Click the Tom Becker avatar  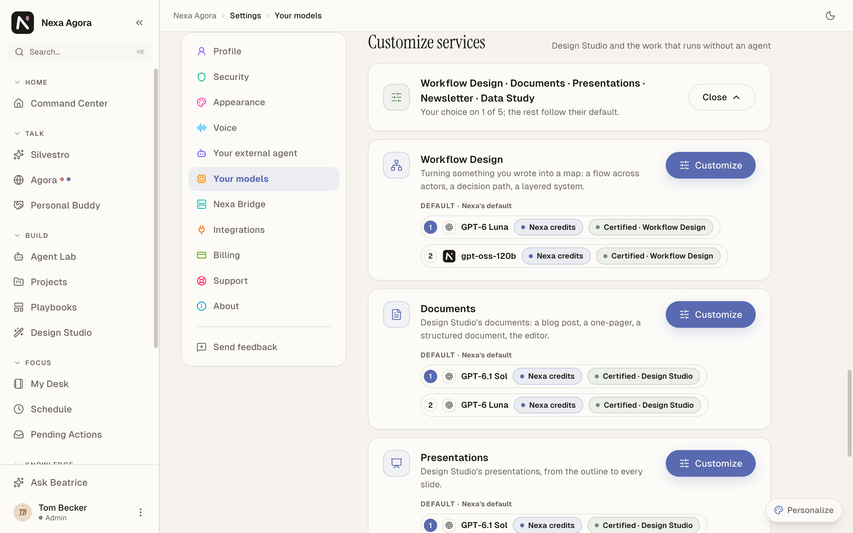click(23, 512)
